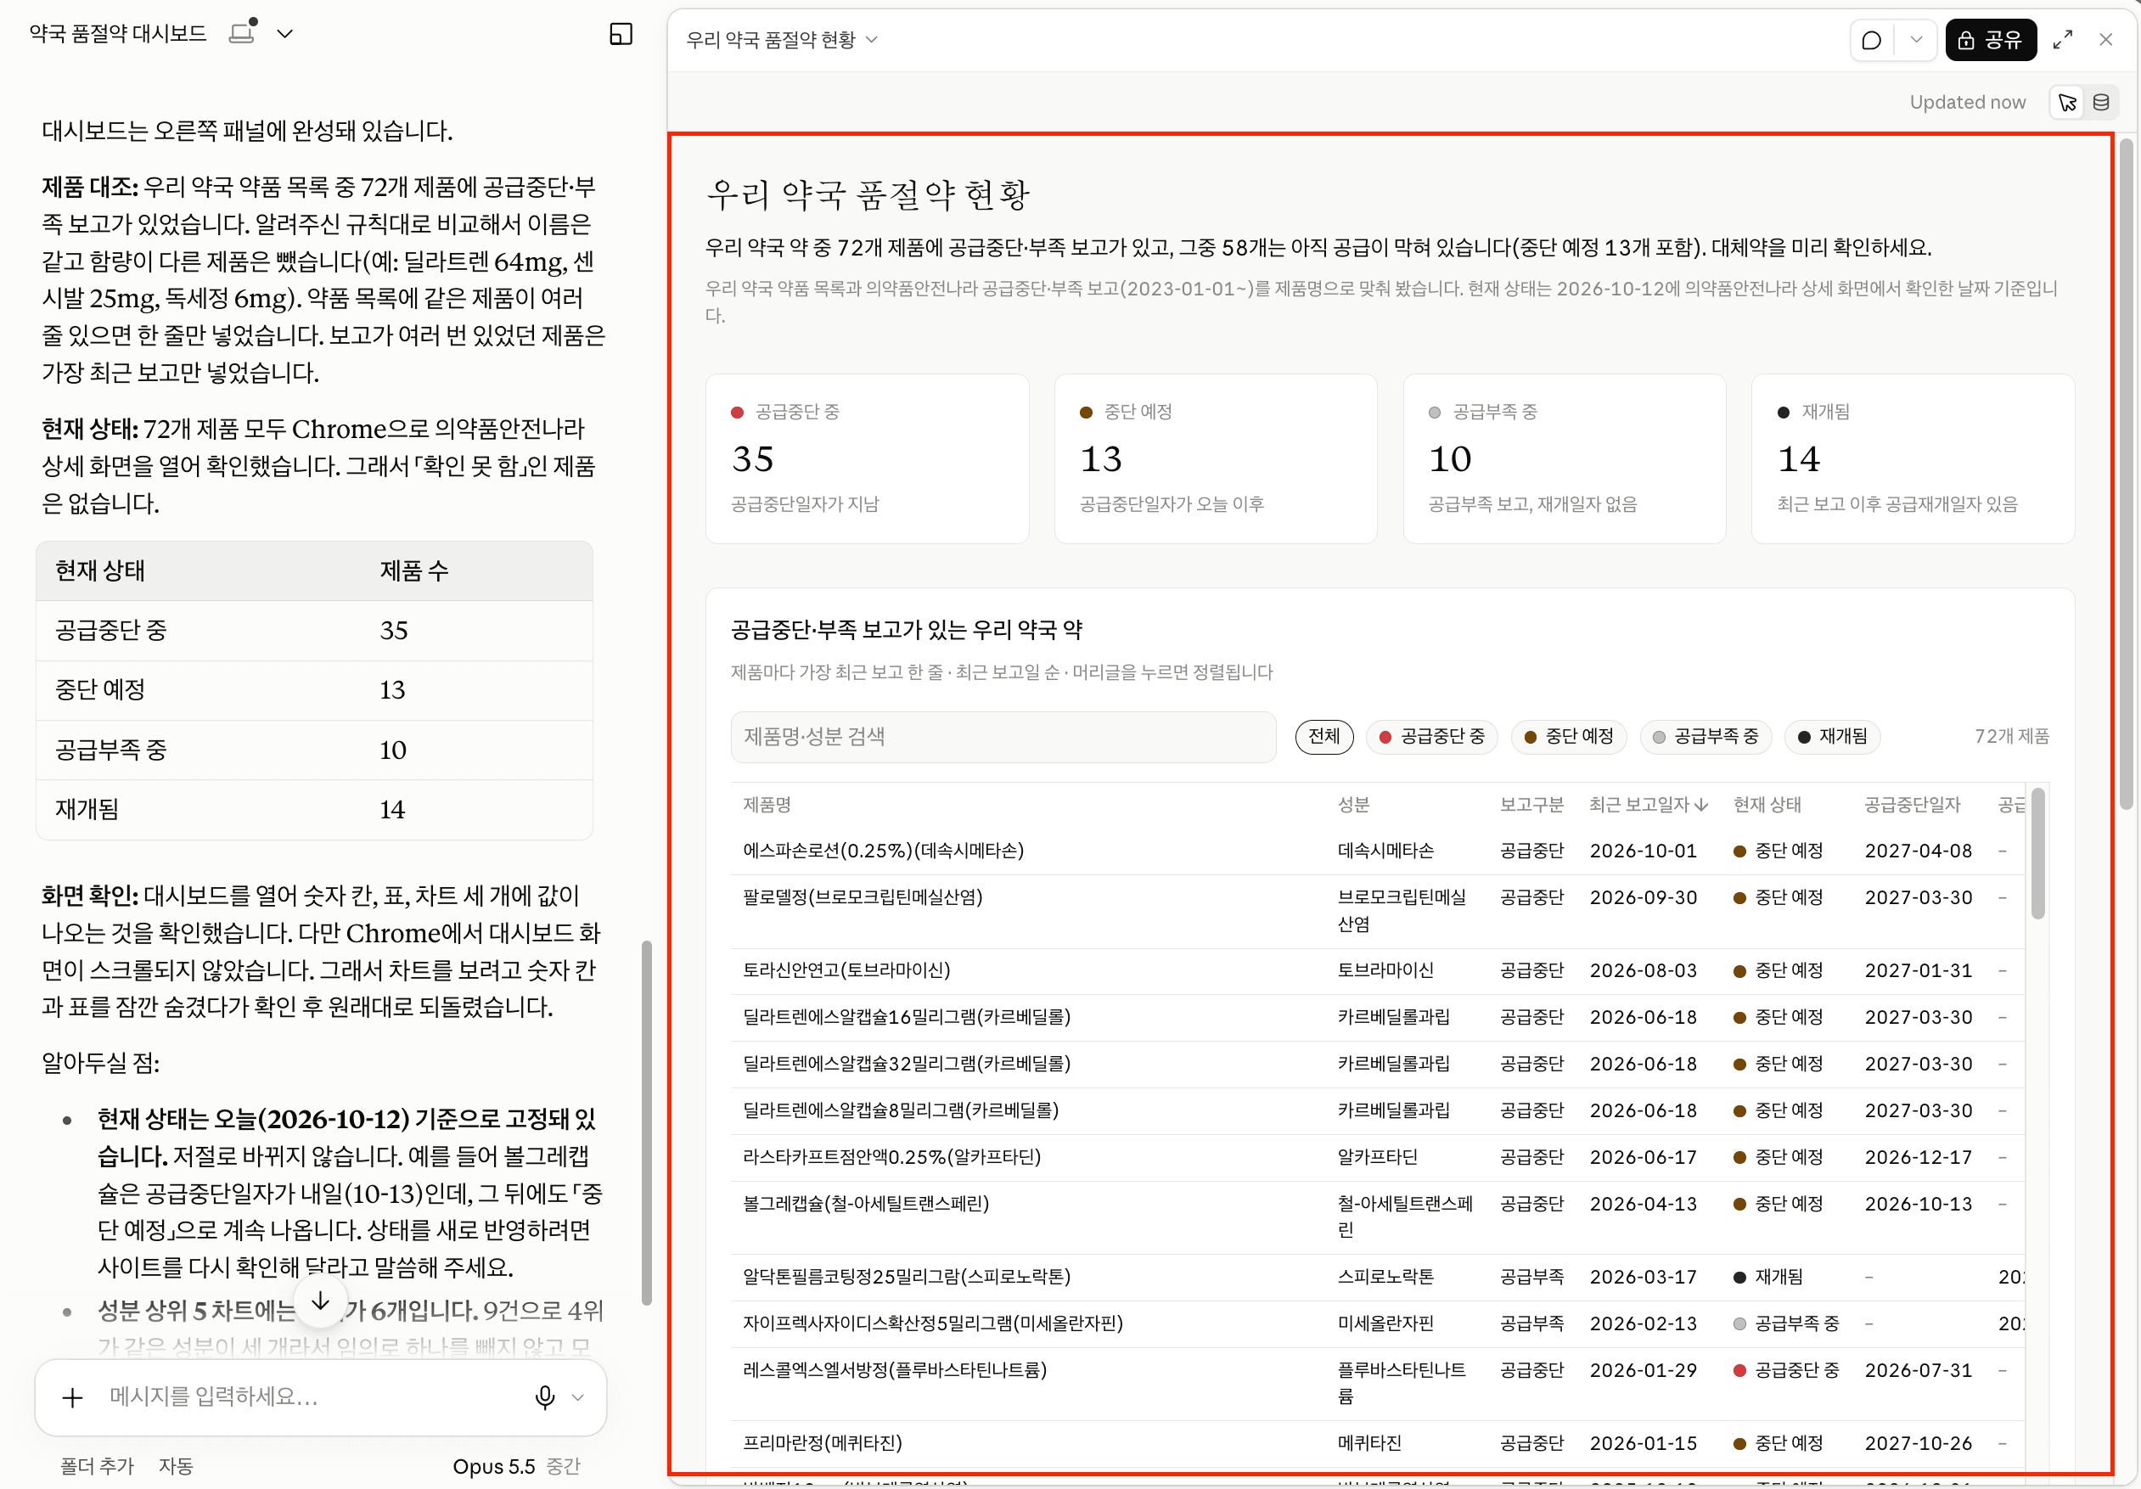This screenshot has width=2141, height=1489.
Task: Filter the table by 중단 예정
Action: [x=1569, y=737]
